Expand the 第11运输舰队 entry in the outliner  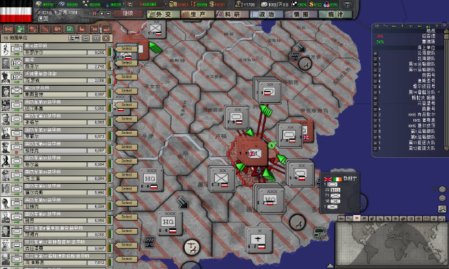pos(375,70)
